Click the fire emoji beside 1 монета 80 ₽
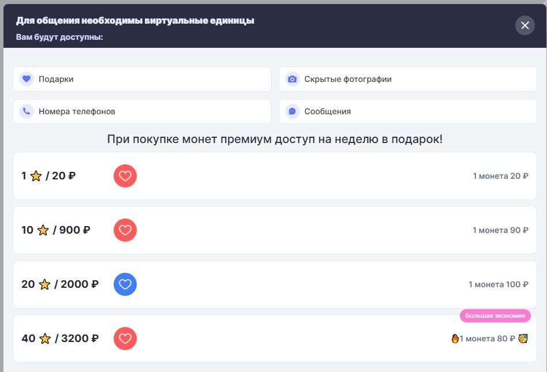Screen dimensions: 547x372 click(455, 339)
